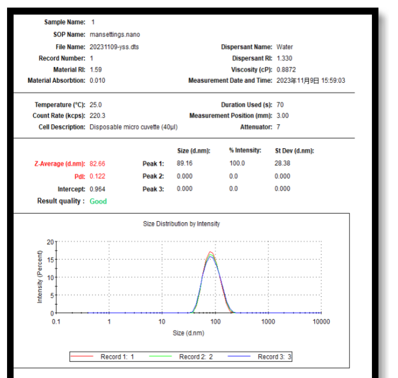The width and height of the screenshot is (398, 378).
Task: Select the PdI value 0.122
Action: 97,176
